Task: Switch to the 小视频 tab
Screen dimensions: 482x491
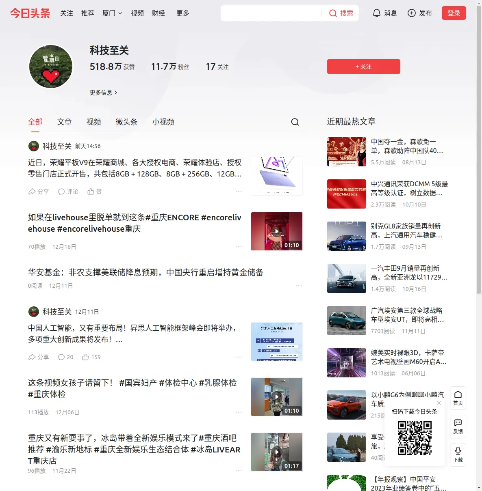Action: pyautogui.click(x=163, y=122)
